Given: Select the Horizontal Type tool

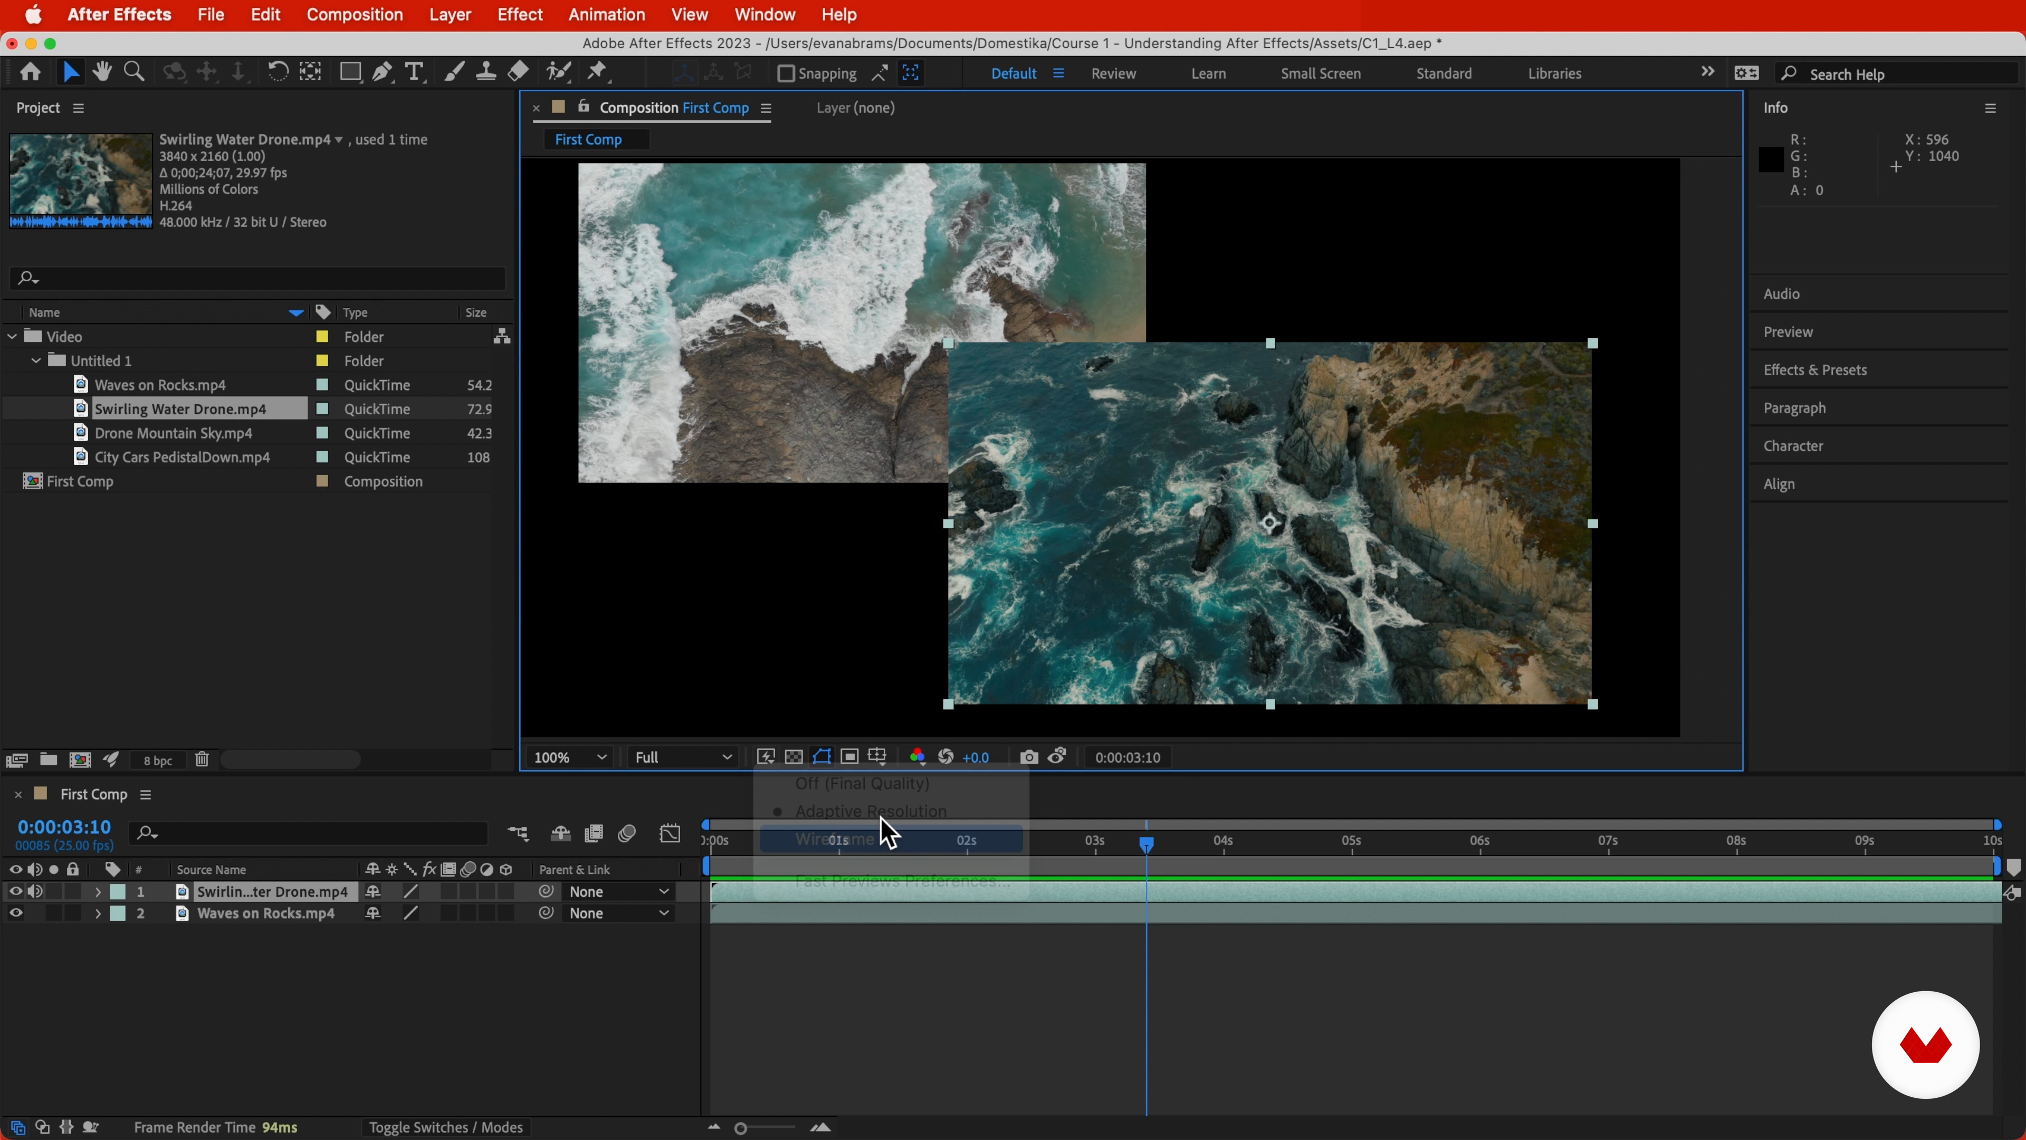Looking at the screenshot, I should coord(415,72).
